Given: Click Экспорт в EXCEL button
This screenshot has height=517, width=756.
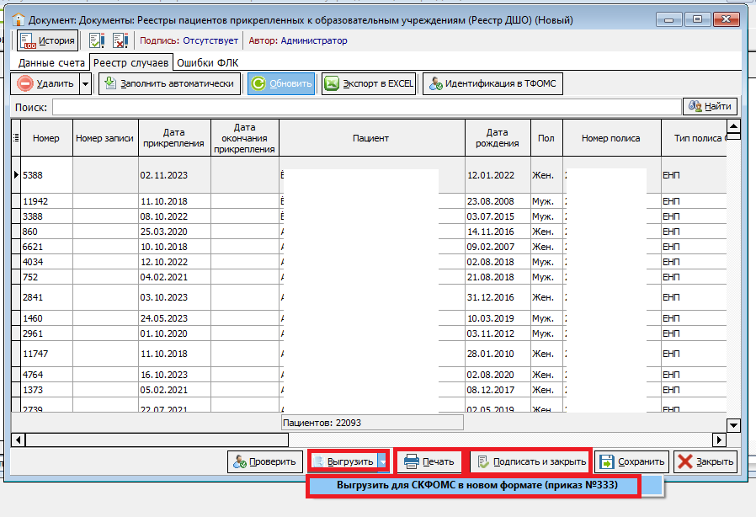Looking at the screenshot, I should tap(370, 83).
